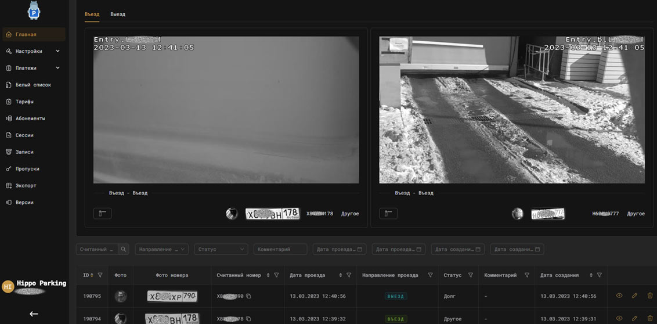View record 190794 with the eye icon
The image size is (657, 324).
coord(619,318)
